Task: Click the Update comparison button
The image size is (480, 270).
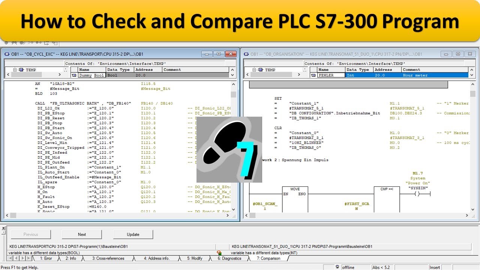Action: point(133,234)
